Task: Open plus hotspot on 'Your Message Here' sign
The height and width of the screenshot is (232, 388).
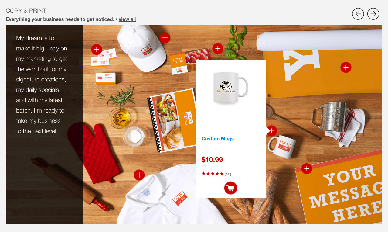Action: point(307,168)
